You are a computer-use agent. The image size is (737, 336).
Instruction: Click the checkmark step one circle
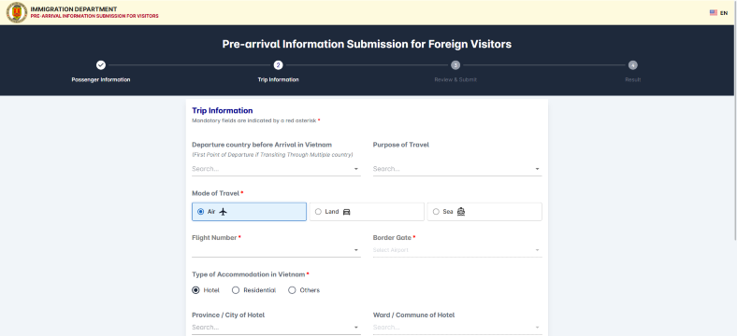tap(101, 65)
